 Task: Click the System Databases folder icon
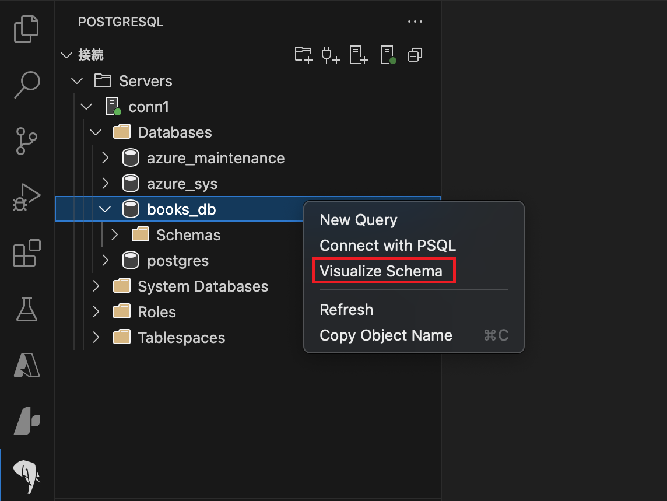tap(122, 286)
